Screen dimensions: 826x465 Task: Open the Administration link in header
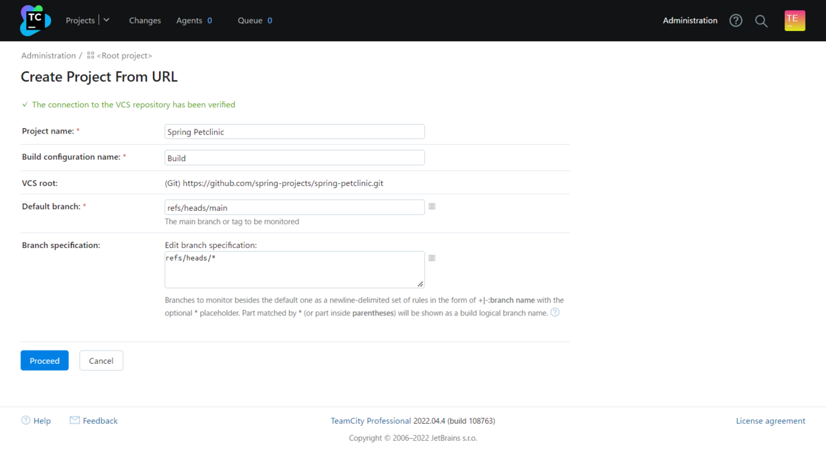click(690, 21)
